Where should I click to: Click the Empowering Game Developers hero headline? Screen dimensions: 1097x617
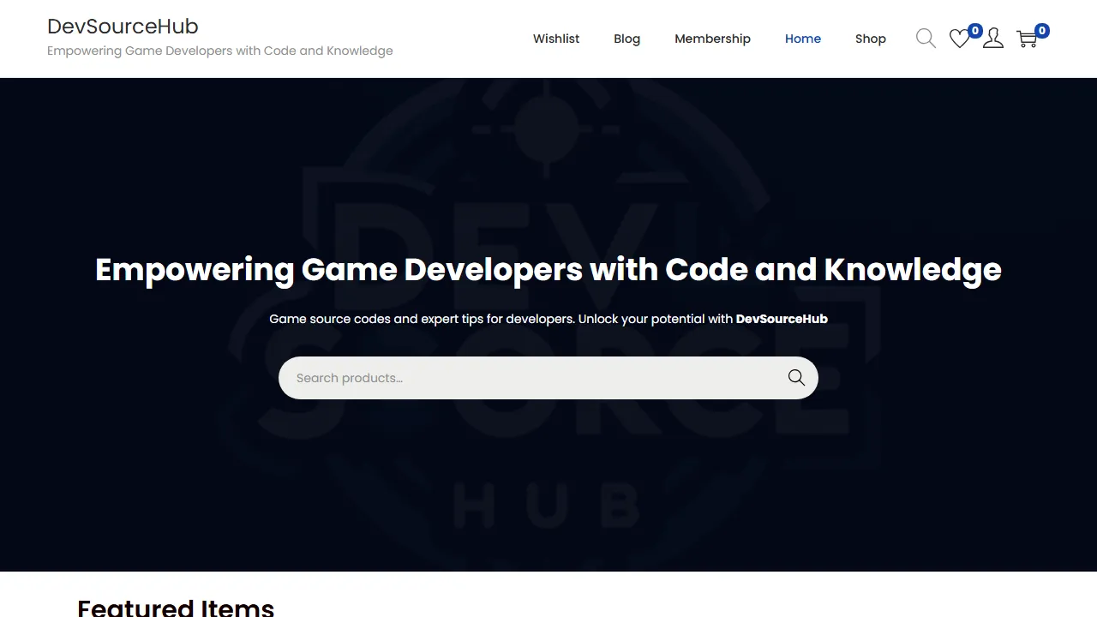coord(548,269)
